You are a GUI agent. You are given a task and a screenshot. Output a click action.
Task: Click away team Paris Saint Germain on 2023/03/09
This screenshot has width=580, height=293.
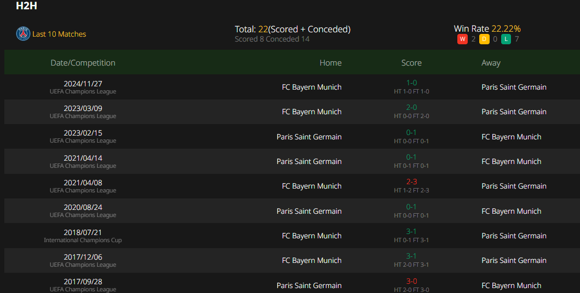click(x=514, y=112)
